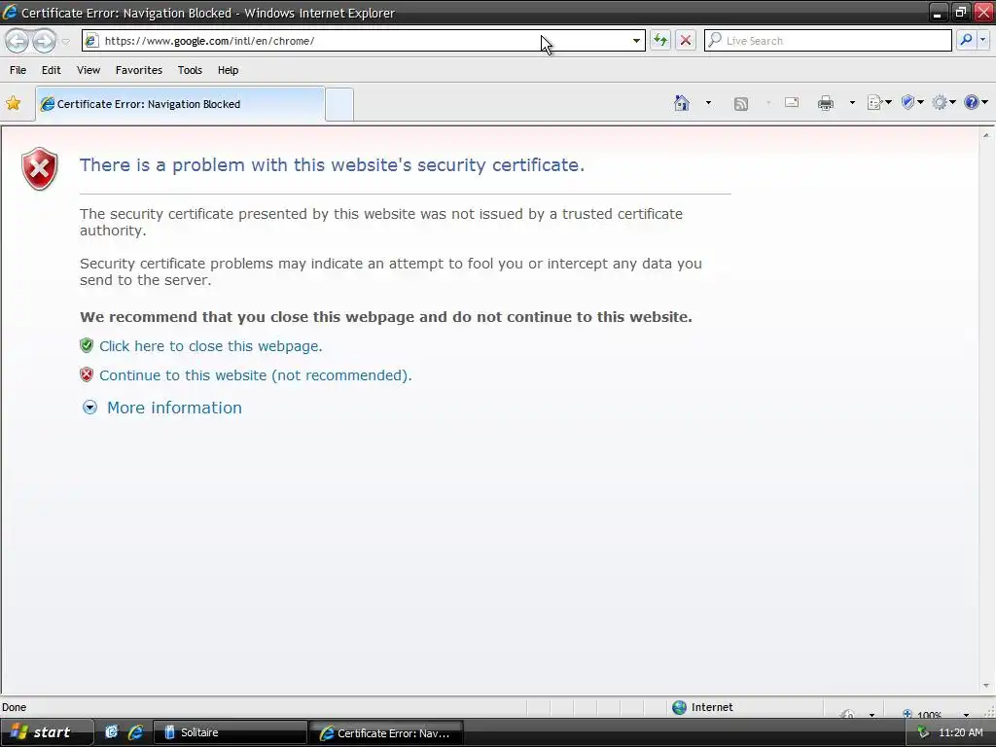
Task: Open the Help menu
Action: [228, 70]
